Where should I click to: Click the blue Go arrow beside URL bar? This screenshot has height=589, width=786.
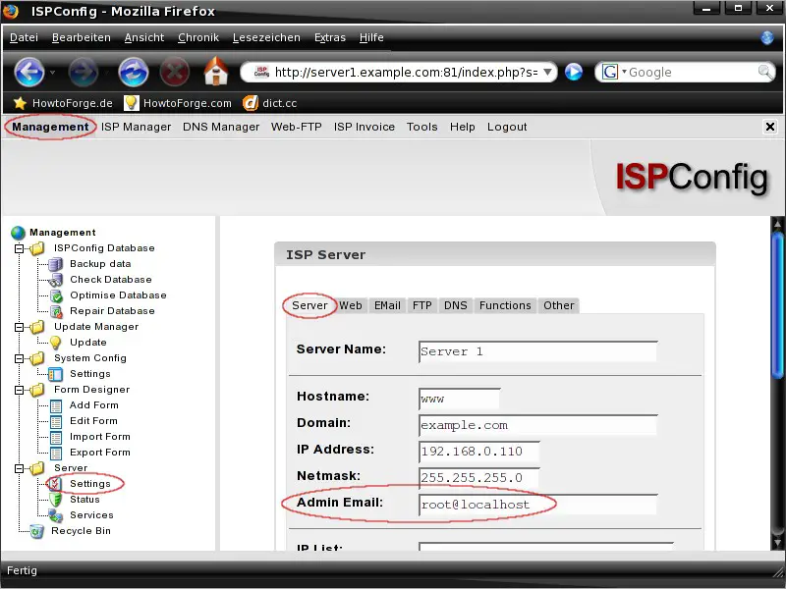tap(574, 72)
